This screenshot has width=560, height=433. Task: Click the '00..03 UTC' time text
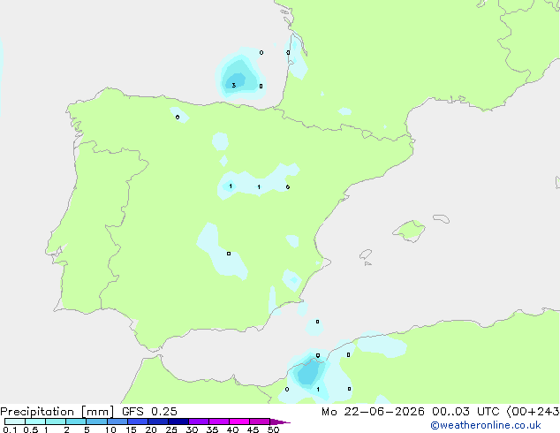(465, 412)
